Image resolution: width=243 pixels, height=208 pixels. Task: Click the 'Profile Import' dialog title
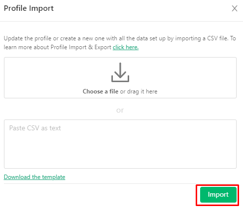[29, 8]
